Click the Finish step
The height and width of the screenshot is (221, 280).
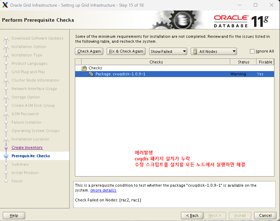coord(17,181)
